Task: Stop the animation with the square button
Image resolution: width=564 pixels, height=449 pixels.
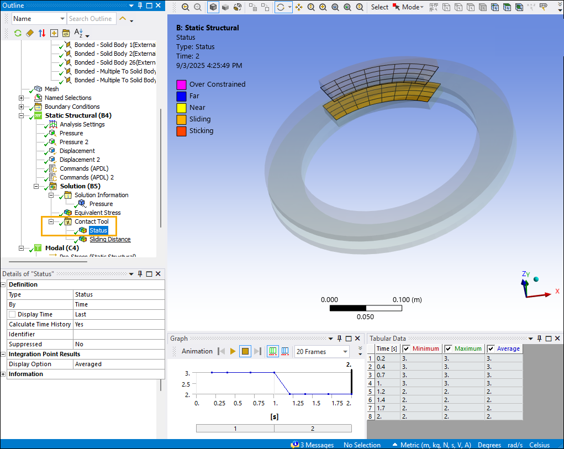Action: (245, 351)
